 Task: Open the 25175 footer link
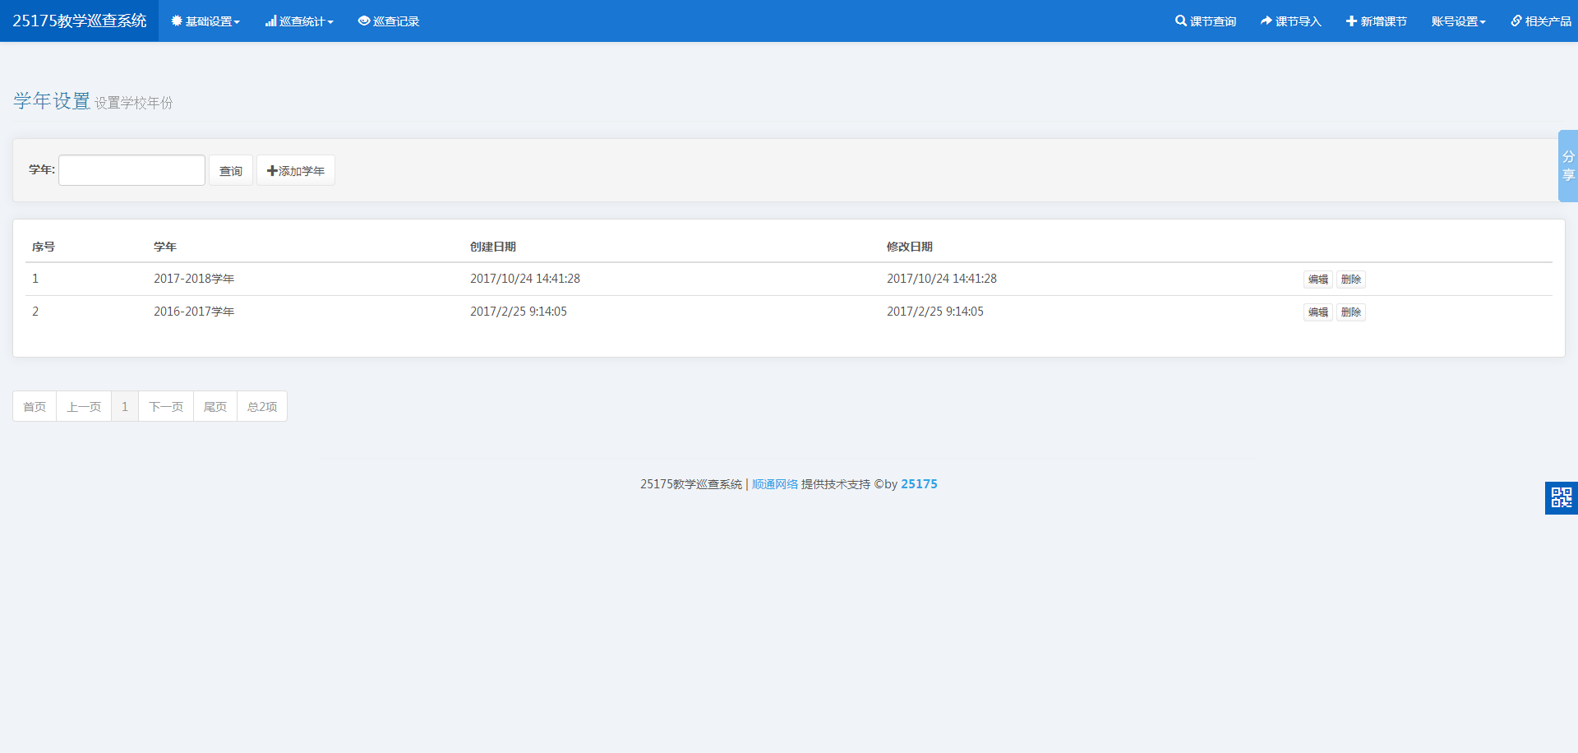(919, 484)
